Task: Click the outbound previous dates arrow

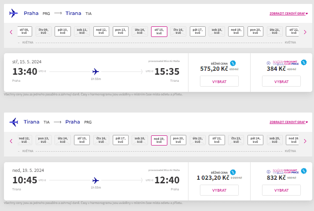Action: coord(11,32)
